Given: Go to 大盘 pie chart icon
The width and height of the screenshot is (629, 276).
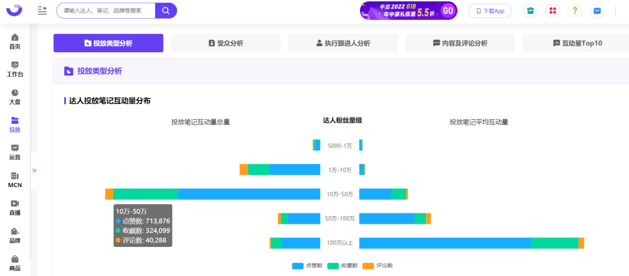Looking at the screenshot, I should [x=15, y=93].
